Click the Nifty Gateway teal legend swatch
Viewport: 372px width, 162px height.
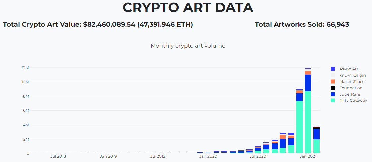tap(333, 101)
